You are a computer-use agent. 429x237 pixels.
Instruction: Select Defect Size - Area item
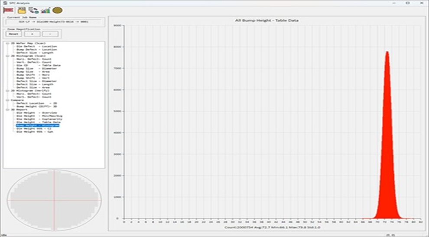click(33, 87)
